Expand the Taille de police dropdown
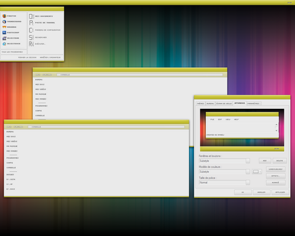The width and height of the screenshot is (295, 236). (248, 183)
